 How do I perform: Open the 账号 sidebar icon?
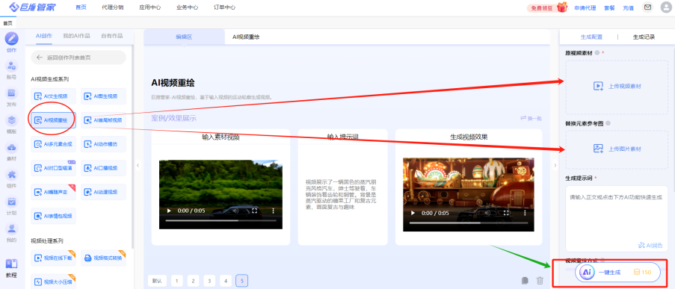pyautogui.click(x=12, y=66)
